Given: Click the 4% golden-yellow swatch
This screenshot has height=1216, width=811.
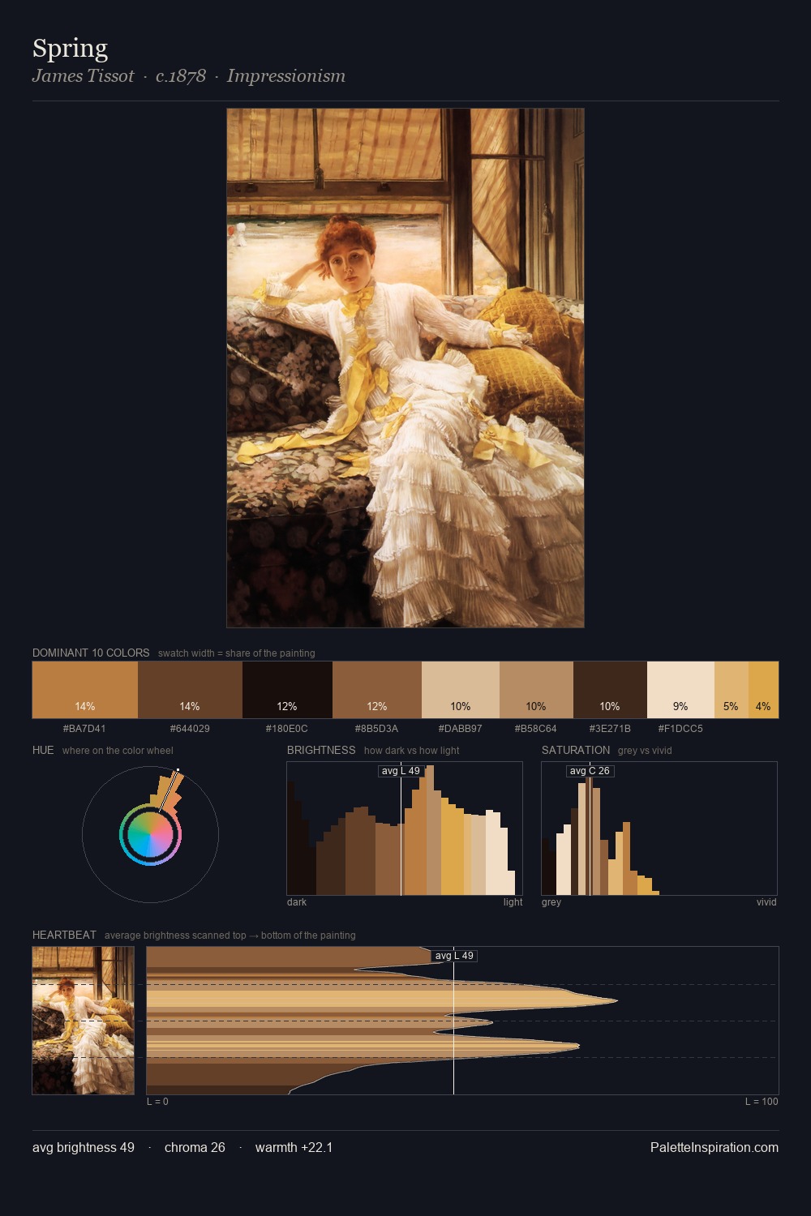Looking at the screenshot, I should 763,690.
